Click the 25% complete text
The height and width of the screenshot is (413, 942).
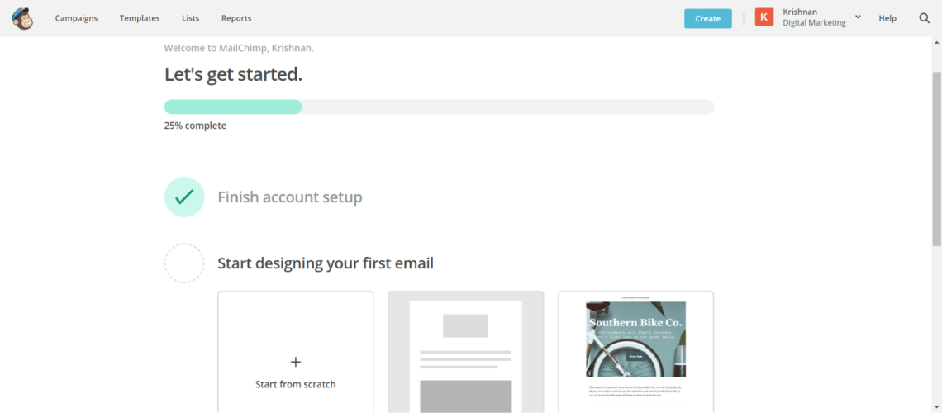point(195,126)
